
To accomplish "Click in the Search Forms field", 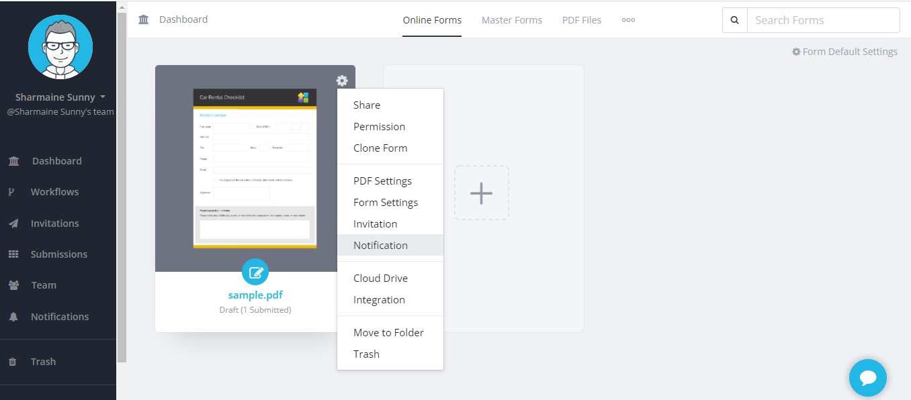I will [823, 20].
